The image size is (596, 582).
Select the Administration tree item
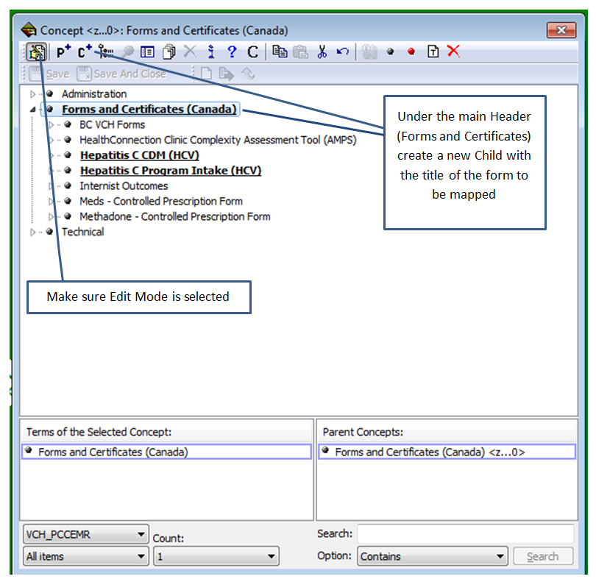[94, 94]
